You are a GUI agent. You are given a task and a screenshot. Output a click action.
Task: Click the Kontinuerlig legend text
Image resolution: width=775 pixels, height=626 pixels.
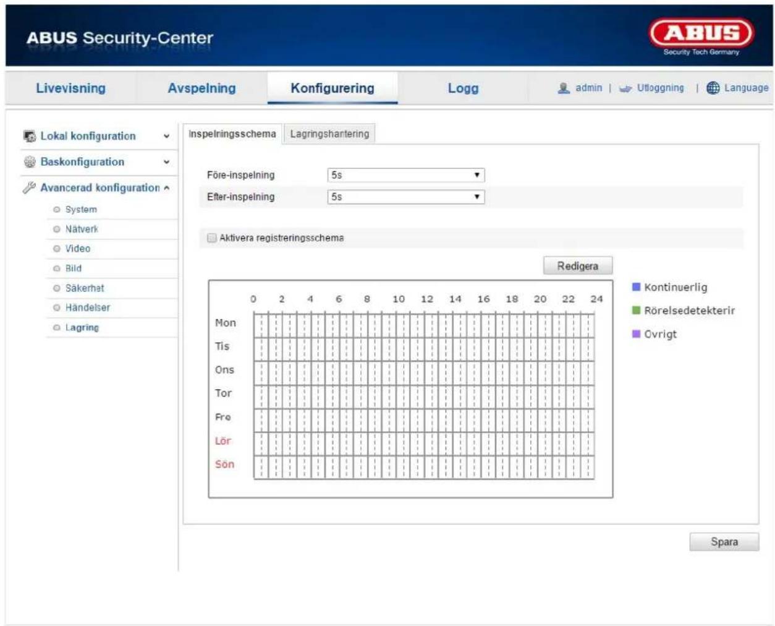click(675, 287)
